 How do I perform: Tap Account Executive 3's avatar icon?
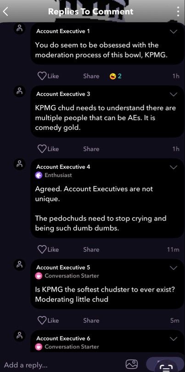tap(20, 91)
